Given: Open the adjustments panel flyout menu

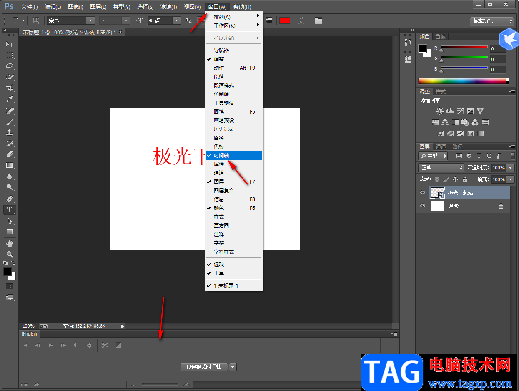Looking at the screenshot, I should coord(512,91).
